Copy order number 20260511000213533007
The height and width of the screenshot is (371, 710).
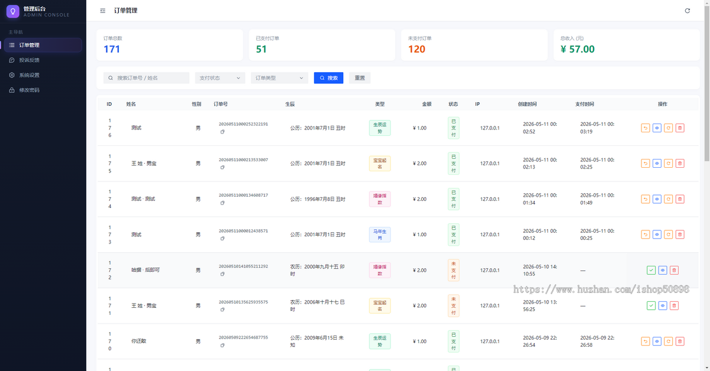[x=222, y=168]
